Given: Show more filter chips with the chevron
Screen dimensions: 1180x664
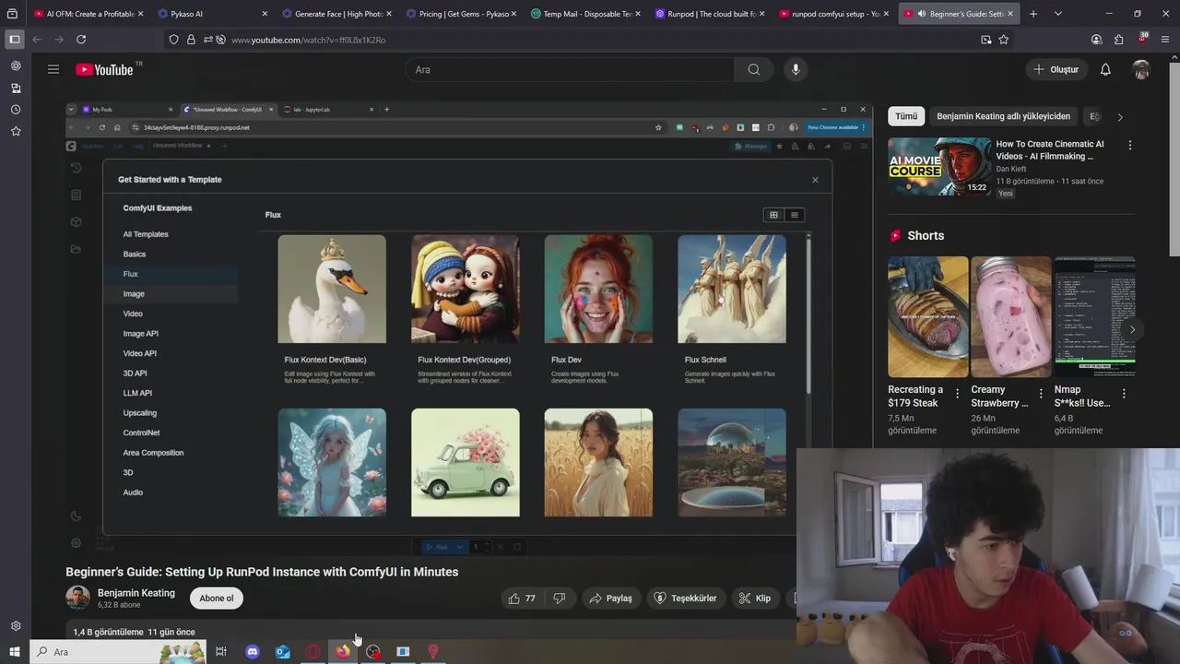Looking at the screenshot, I should click(1120, 117).
